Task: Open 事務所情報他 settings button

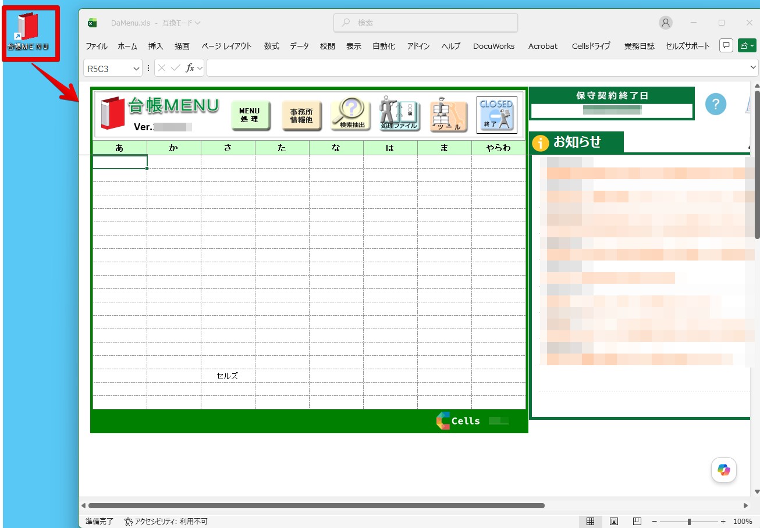Action: tap(301, 115)
